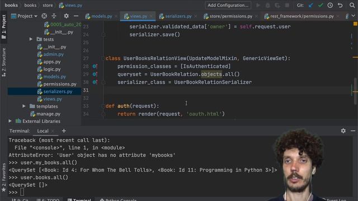Fold the UserBooksRelationView class at line 27
Viewport: 358px width, 201px height.
click(103, 58)
